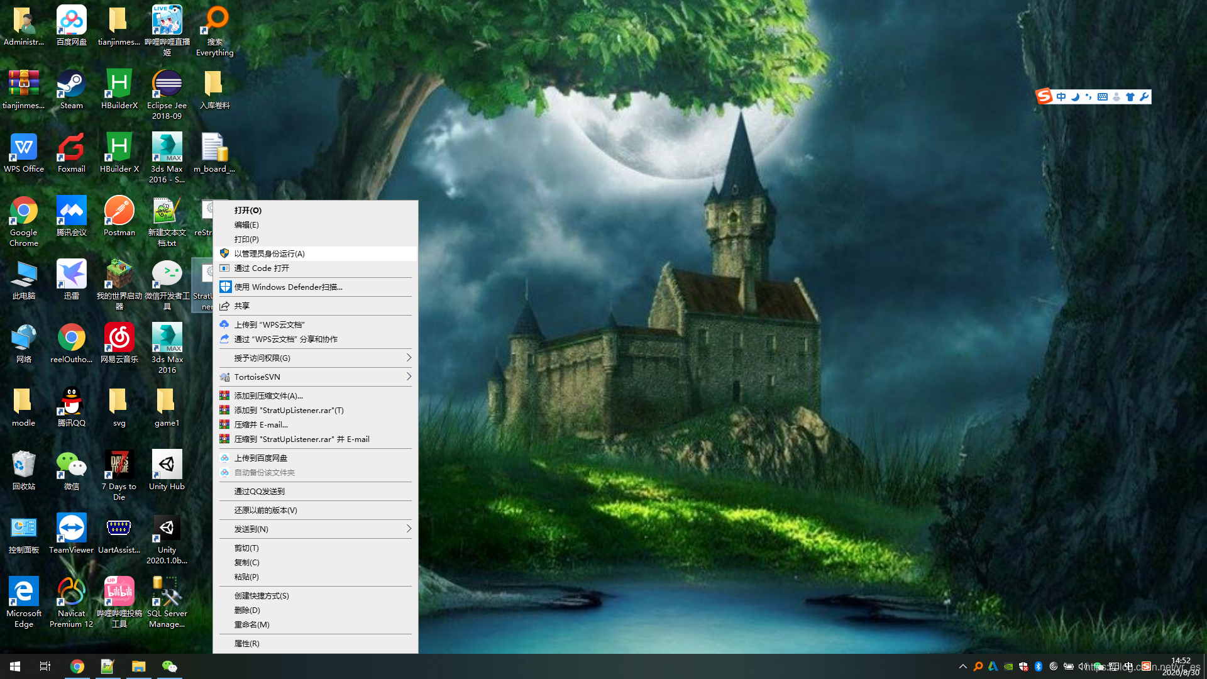
Task: Open Google Chrome browser
Action: coord(24,216)
